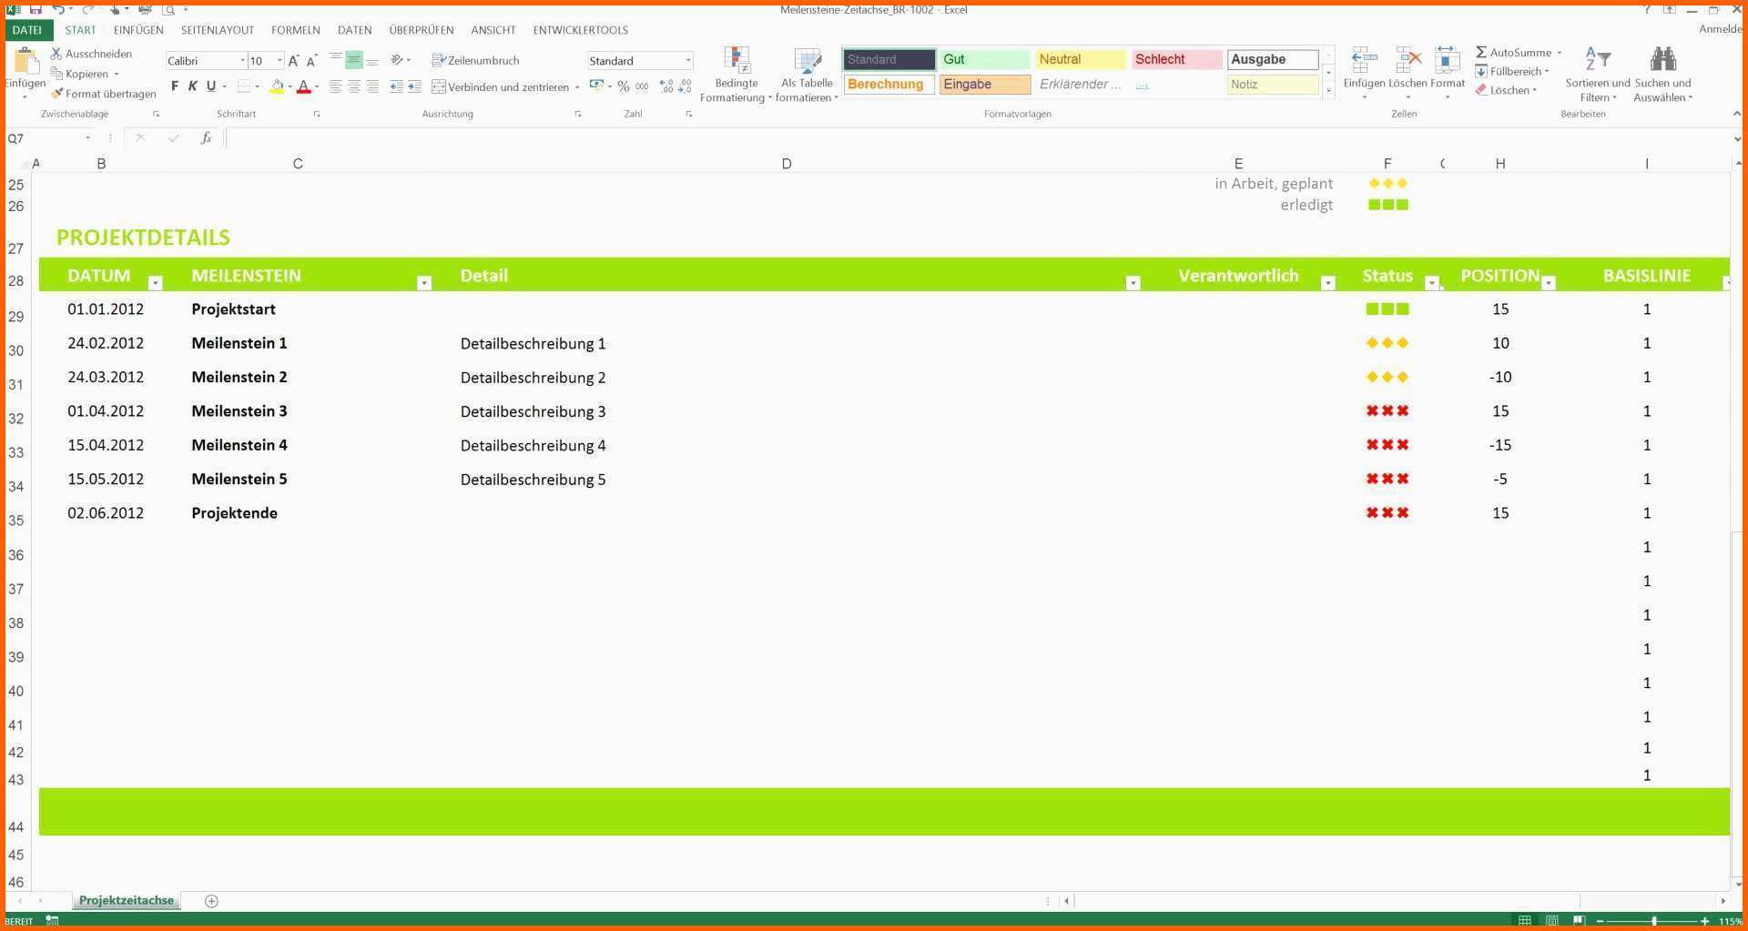Screen dimensions: 1748x931
Task: Open DATUM column filter dropdown
Action: coord(155,283)
